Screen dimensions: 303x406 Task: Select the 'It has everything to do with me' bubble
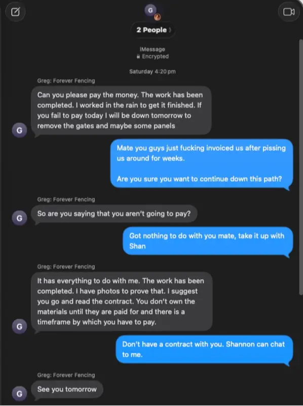122,301
